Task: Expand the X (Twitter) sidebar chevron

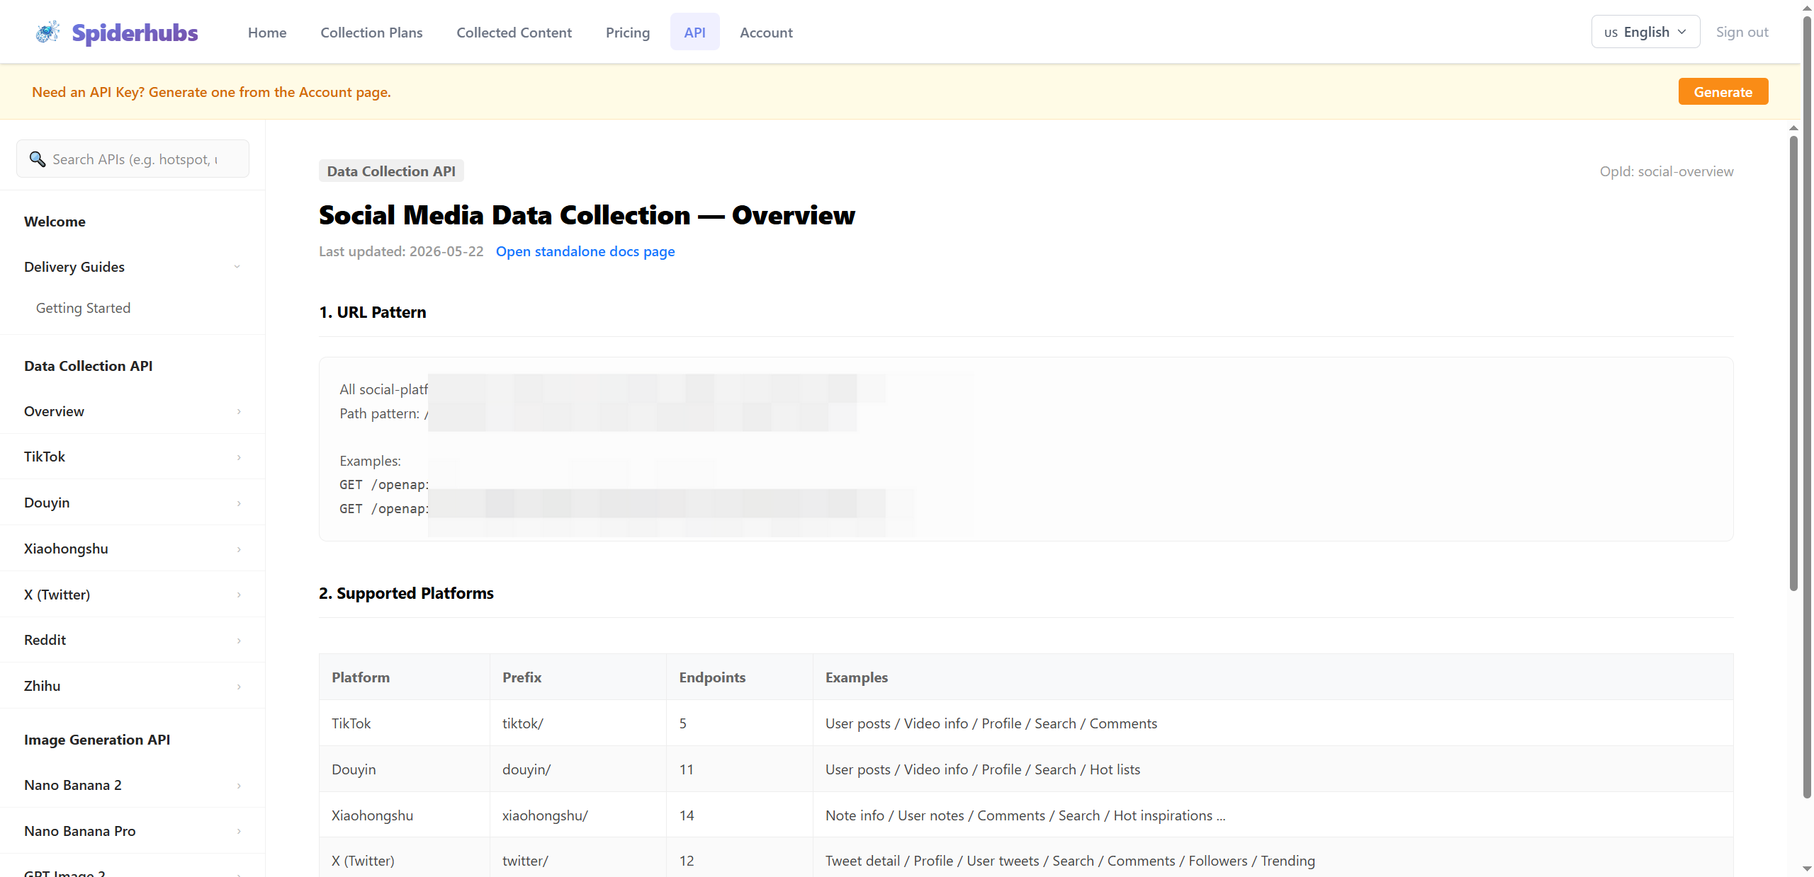Action: [239, 595]
